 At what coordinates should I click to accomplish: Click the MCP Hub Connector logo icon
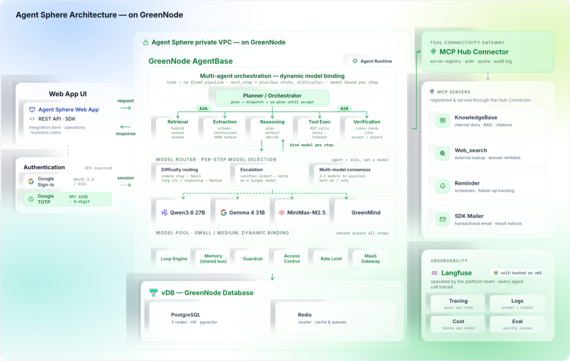[x=434, y=52]
